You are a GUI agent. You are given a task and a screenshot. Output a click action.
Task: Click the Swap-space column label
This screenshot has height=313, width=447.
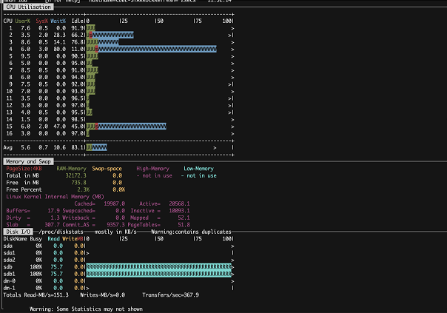click(107, 169)
